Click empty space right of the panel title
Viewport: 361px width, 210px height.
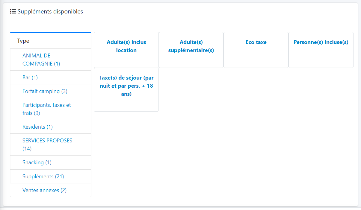click(210, 11)
